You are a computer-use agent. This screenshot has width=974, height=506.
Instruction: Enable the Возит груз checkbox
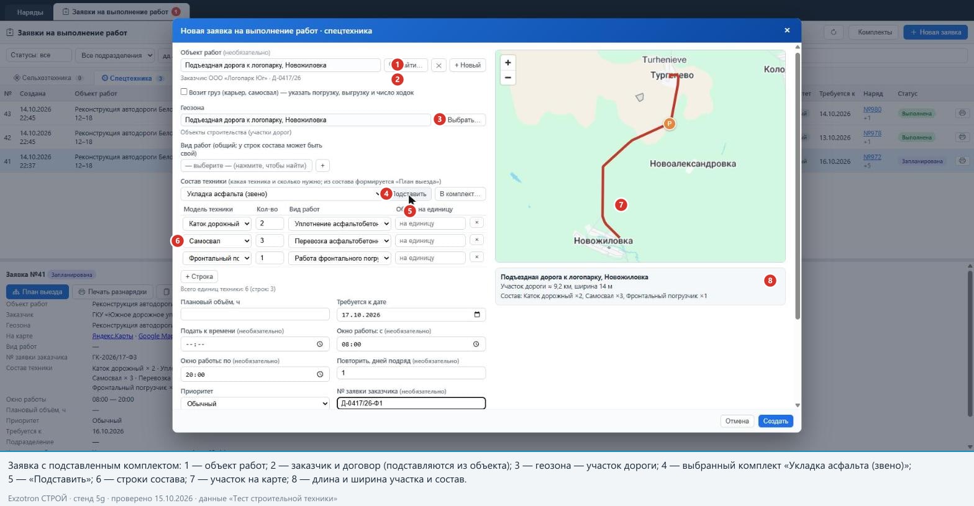pos(184,92)
